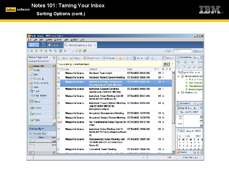Open the More dropdown in action bar

pos(141,58)
